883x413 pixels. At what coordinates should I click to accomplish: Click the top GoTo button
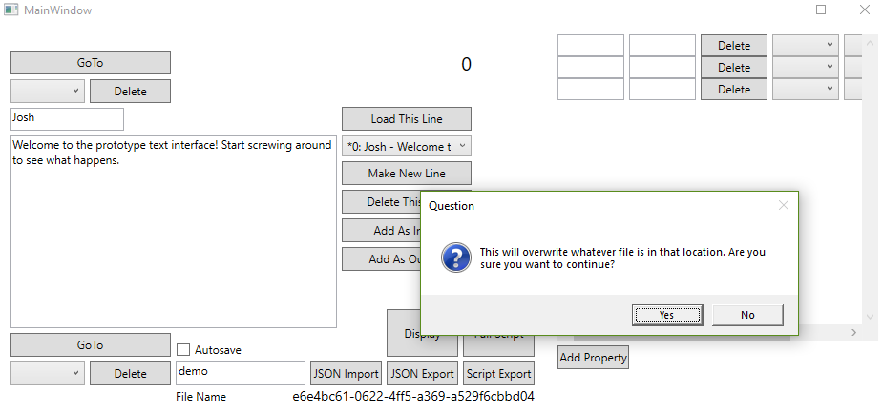click(90, 63)
